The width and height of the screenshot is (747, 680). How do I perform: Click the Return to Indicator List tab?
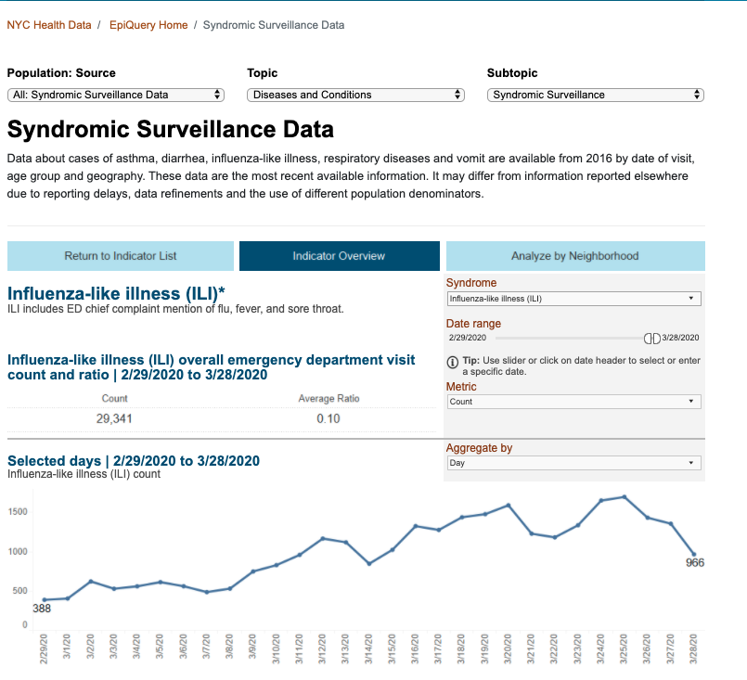point(121,256)
